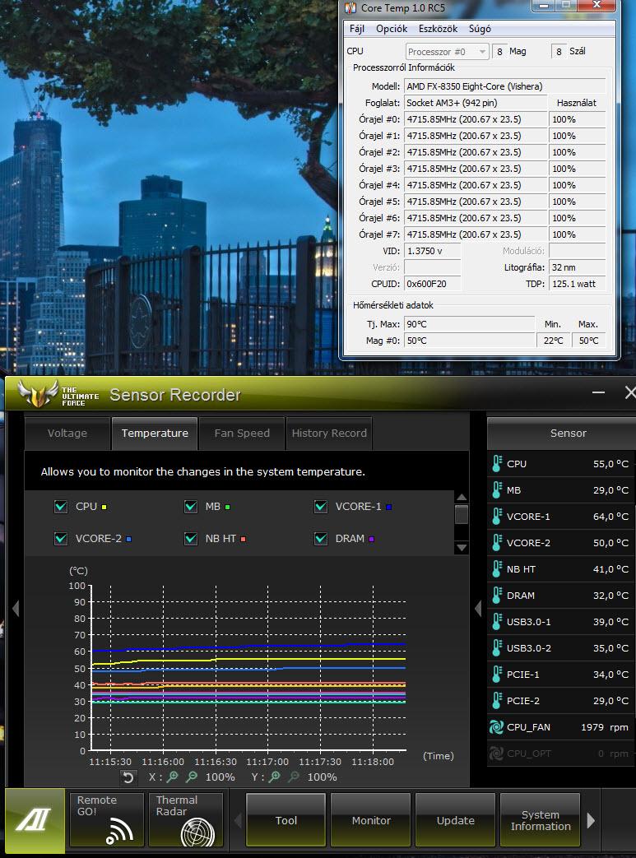
Task: Zoom out on the Y axis
Action: pyautogui.click(x=294, y=777)
